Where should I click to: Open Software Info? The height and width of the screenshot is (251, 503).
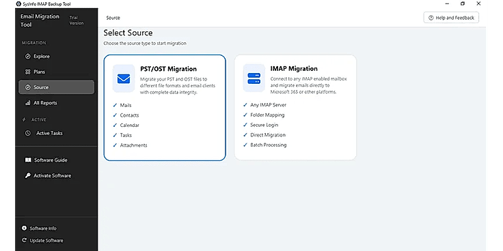(39, 228)
